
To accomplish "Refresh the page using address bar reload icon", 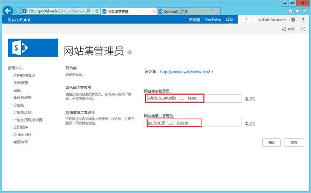I will click(97, 11).
